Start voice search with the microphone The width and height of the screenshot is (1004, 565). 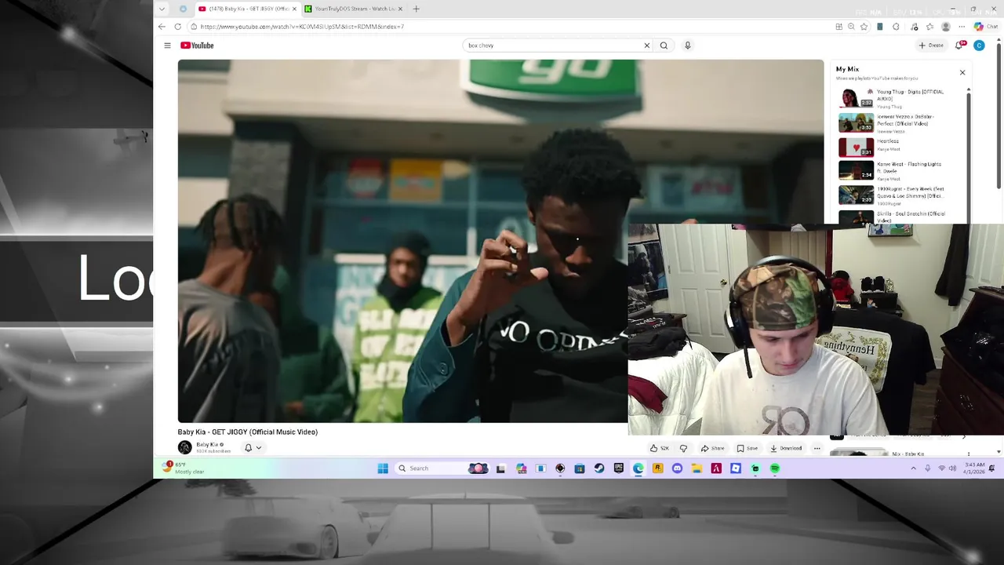click(687, 46)
